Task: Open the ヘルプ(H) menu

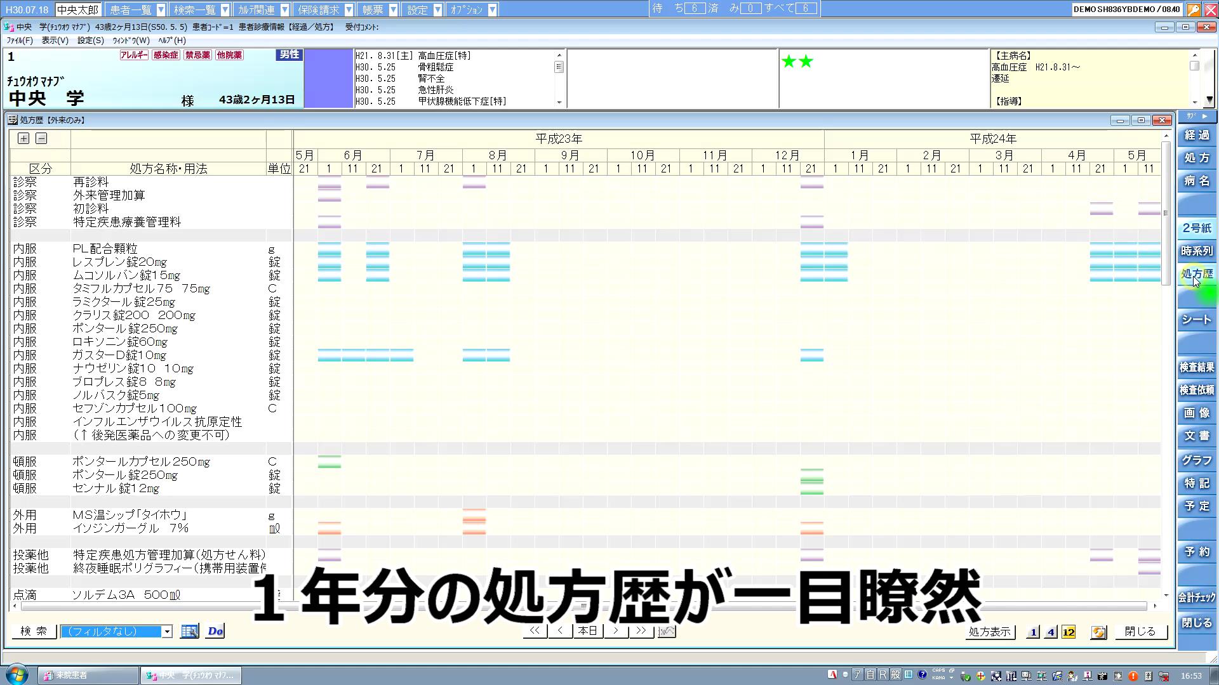Action: coord(172,40)
